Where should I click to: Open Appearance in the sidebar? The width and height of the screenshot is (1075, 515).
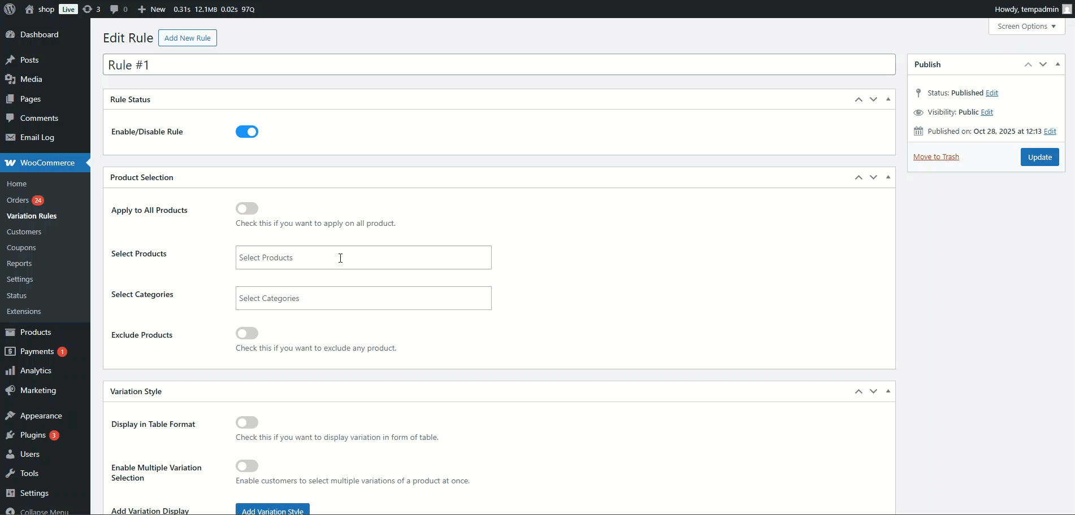point(41,416)
